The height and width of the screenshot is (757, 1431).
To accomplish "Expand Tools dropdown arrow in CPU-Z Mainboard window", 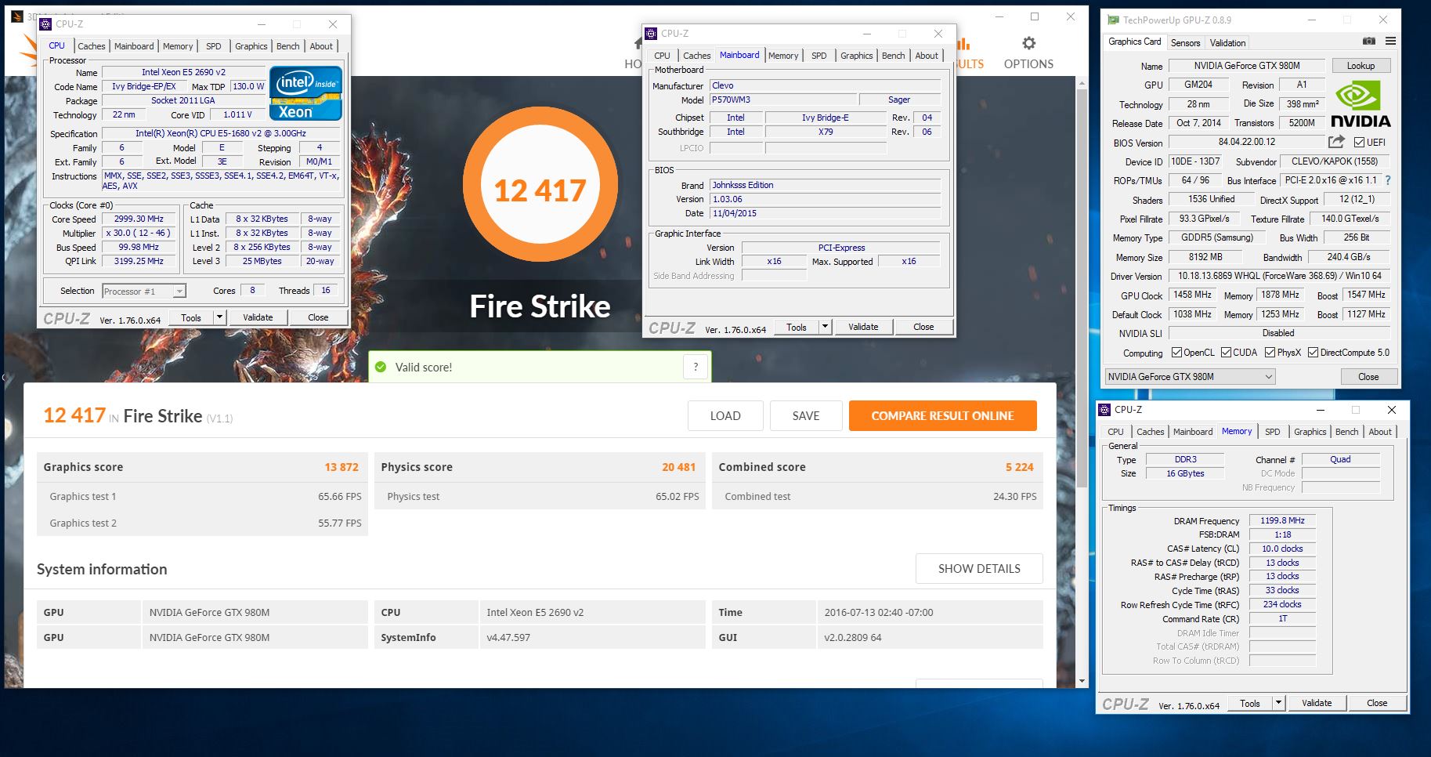I will 826,327.
